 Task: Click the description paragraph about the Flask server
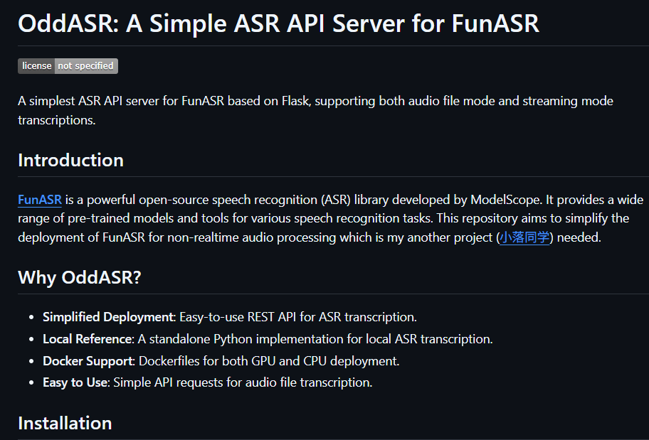315,110
